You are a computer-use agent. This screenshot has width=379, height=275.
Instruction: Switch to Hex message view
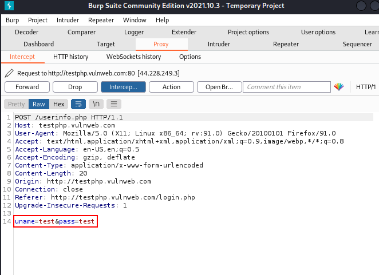point(59,104)
